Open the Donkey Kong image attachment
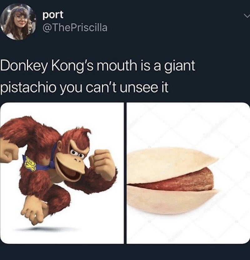 [x=62, y=173]
